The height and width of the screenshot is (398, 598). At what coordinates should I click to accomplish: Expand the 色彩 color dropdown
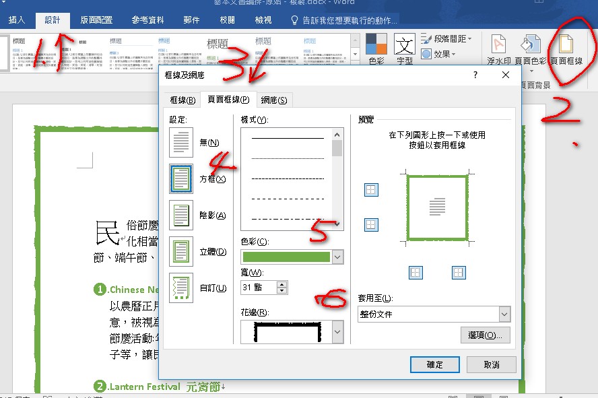[x=338, y=257]
